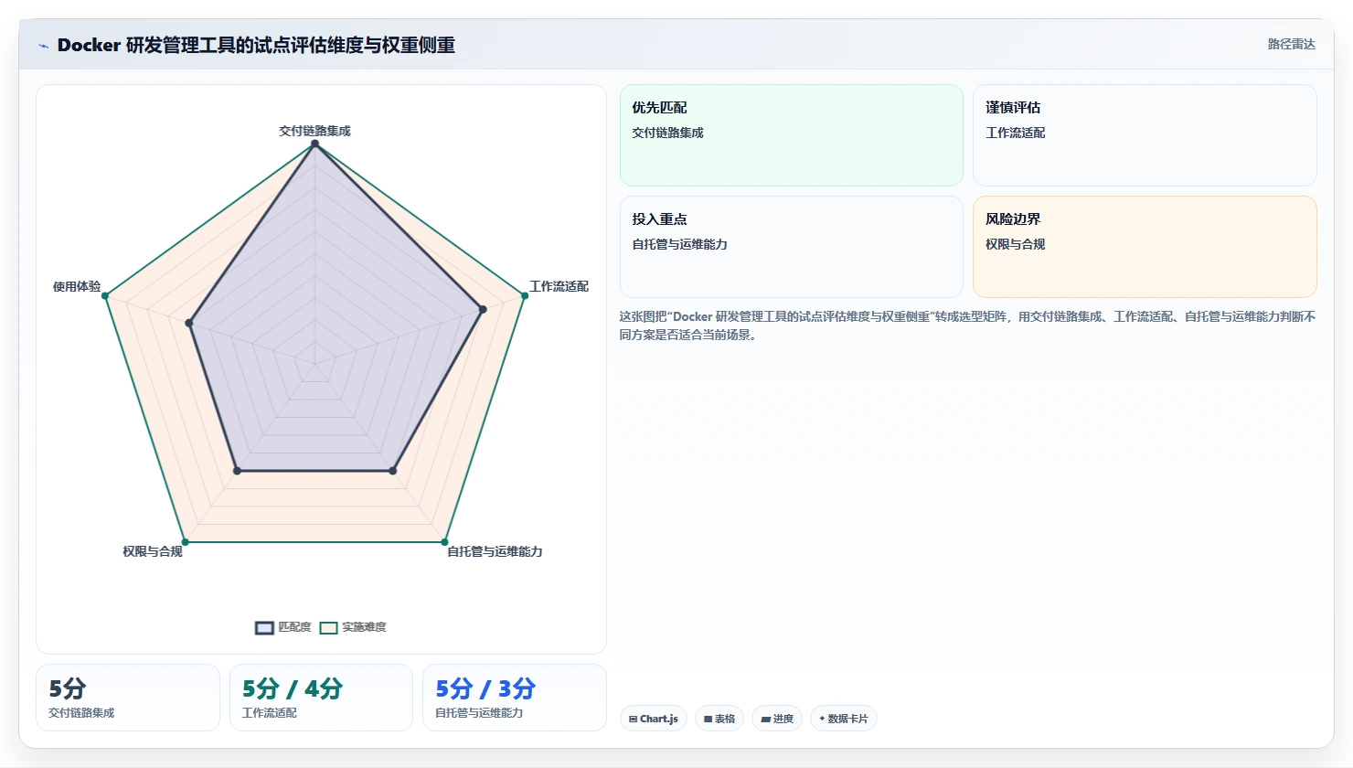
Task: Click the 5分 / 3分 score card
Action: (x=515, y=698)
